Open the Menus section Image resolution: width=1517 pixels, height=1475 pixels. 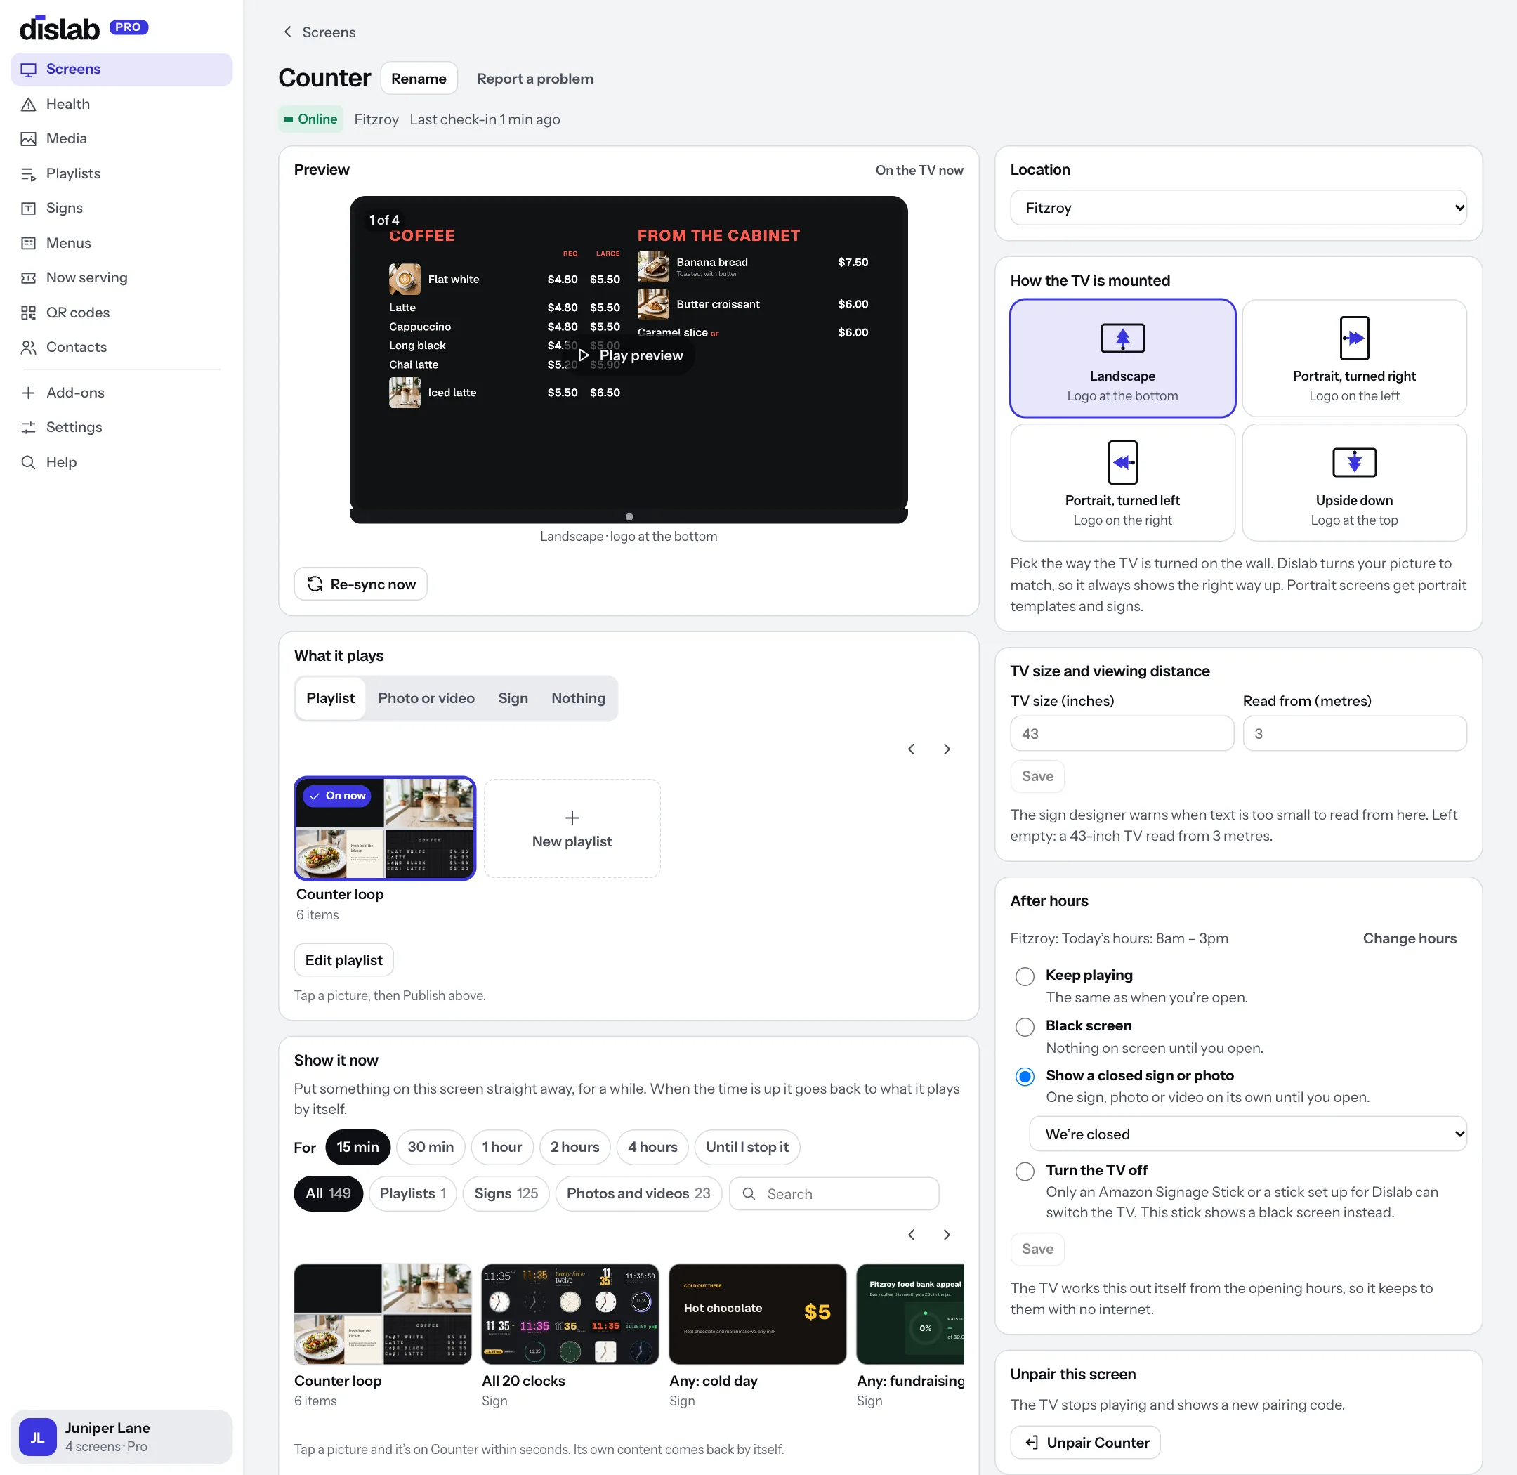click(122, 242)
